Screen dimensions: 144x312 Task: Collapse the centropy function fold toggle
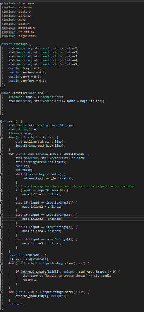coord(1,93)
